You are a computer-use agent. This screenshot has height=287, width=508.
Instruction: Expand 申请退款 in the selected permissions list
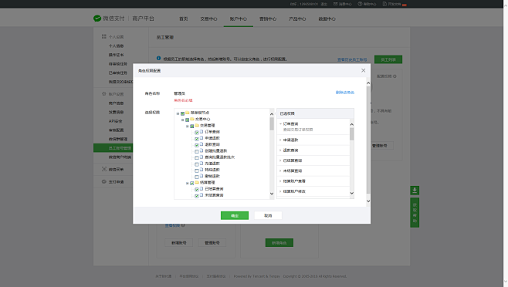tap(280, 140)
